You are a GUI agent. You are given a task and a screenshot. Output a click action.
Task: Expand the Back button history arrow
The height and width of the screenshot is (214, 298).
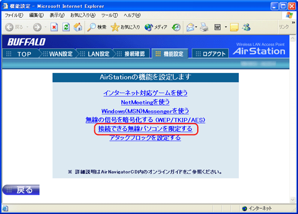coord(26,27)
